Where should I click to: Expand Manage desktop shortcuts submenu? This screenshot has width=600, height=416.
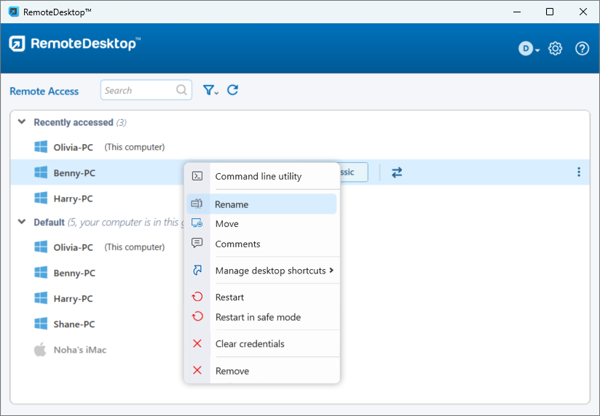(x=270, y=271)
